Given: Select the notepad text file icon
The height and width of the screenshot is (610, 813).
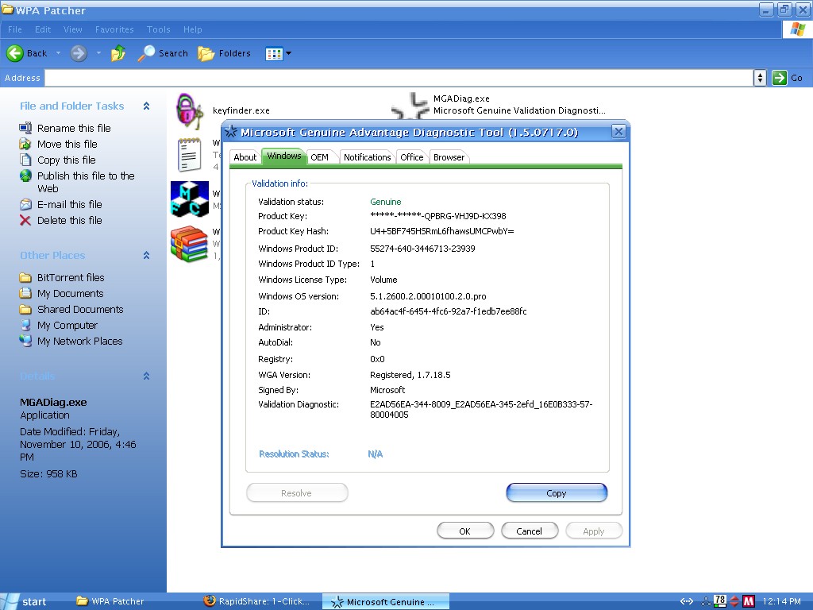Looking at the screenshot, I should (189, 155).
